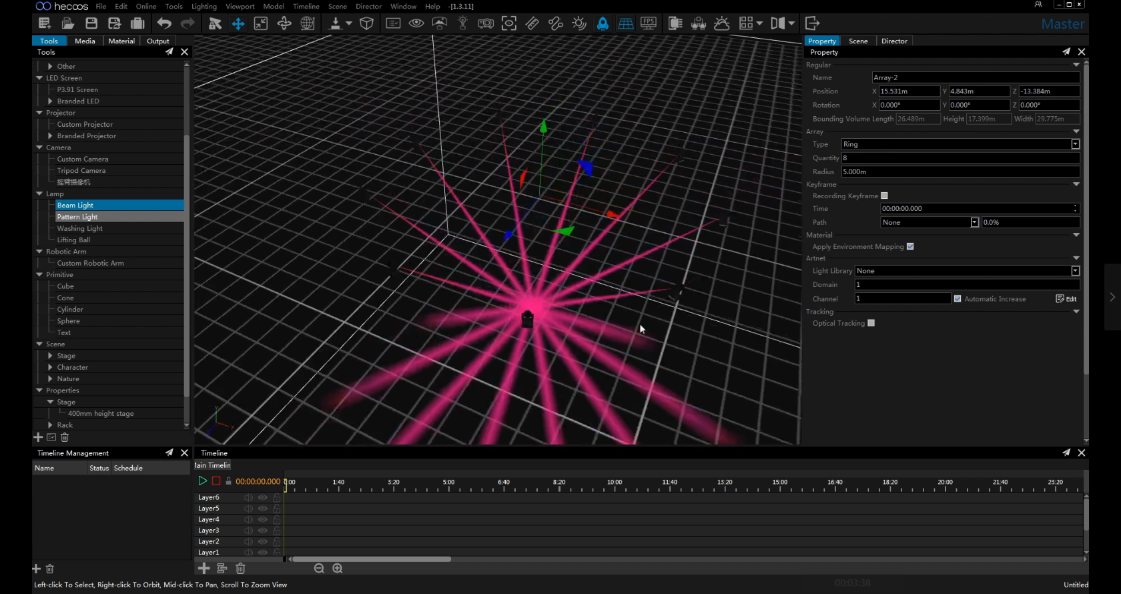Click the sun and cloud environment icon
This screenshot has width=1121, height=594.
(x=722, y=23)
